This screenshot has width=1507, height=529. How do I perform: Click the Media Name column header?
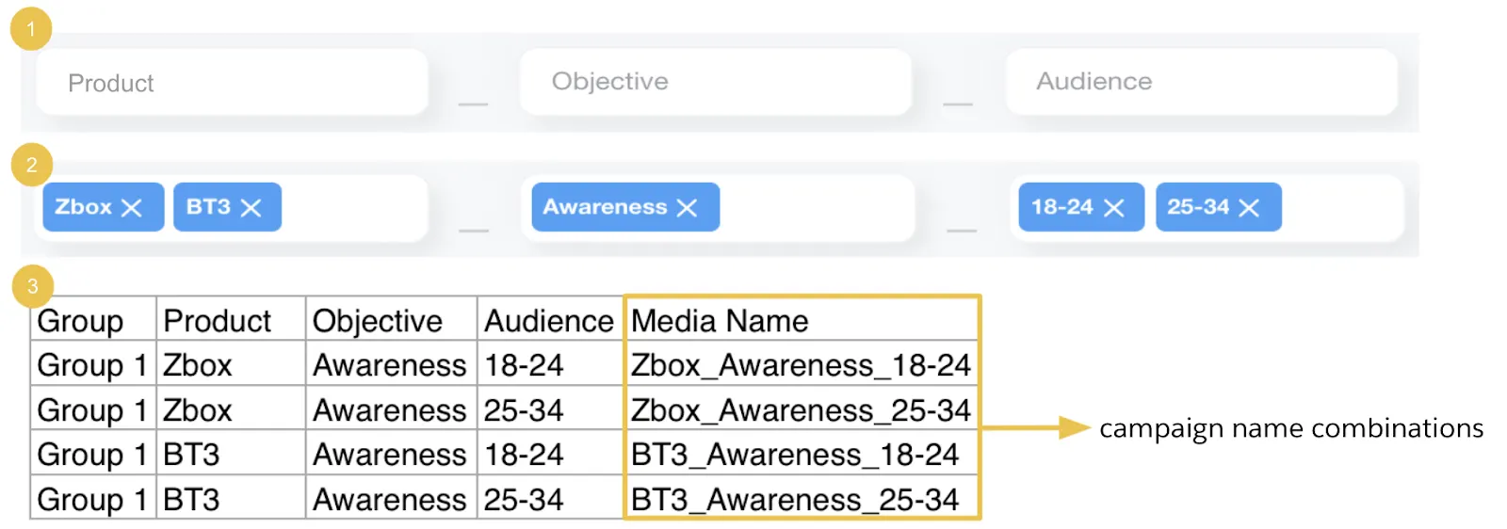tap(802, 320)
